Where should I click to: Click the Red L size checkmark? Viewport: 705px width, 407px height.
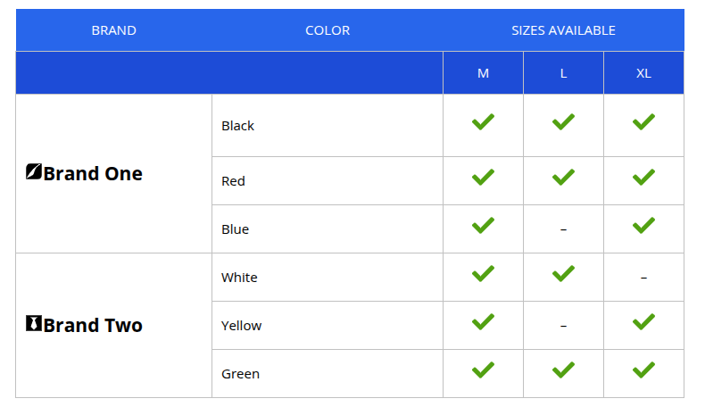(x=563, y=178)
